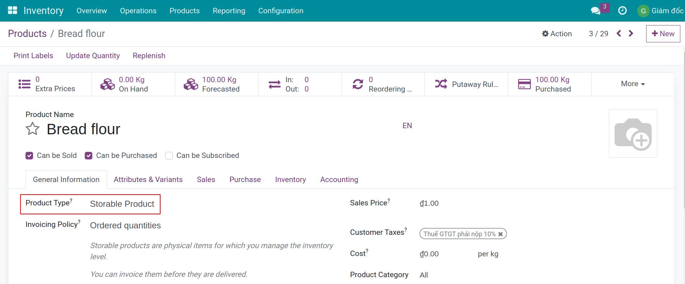
Task: Click Update Quantity button
Action: point(93,56)
